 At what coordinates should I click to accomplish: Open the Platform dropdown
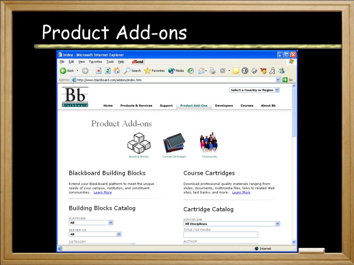click(x=91, y=223)
